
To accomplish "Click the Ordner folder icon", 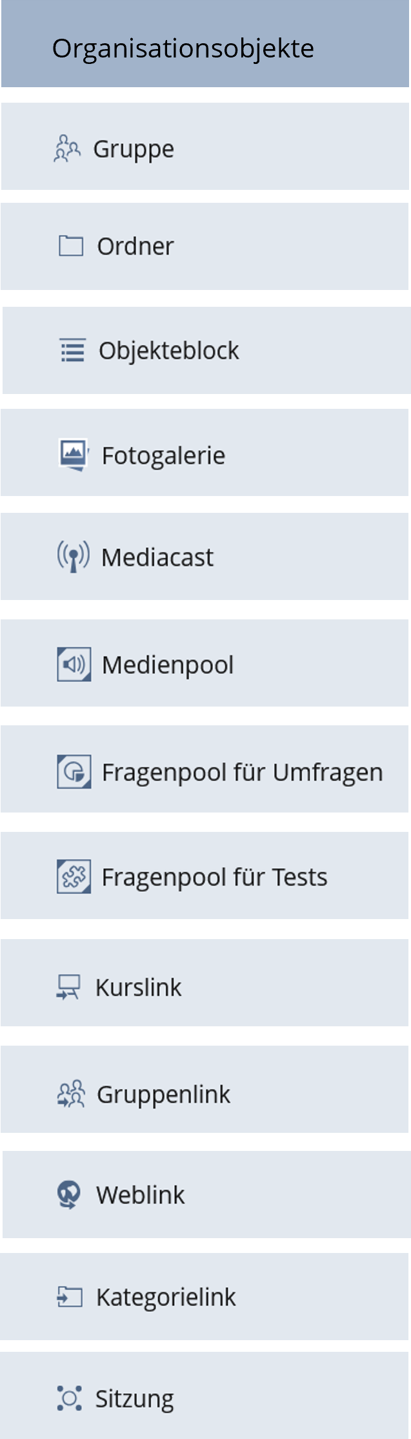I will (x=71, y=246).
